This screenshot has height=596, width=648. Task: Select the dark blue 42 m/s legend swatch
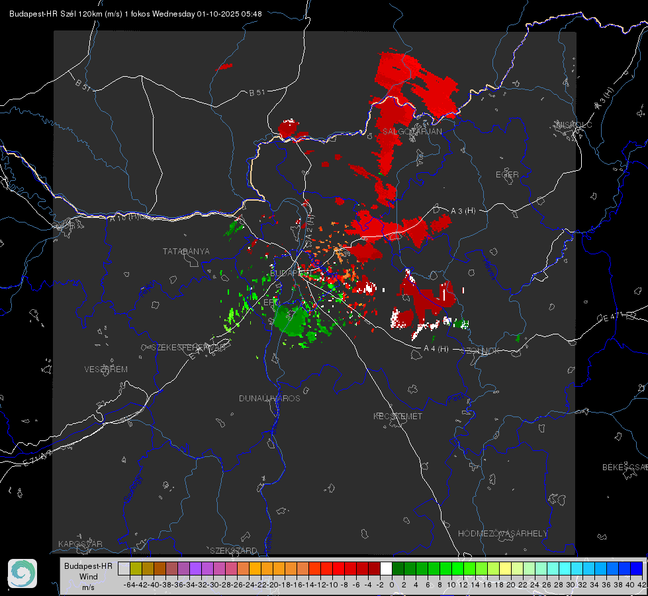[637, 568]
